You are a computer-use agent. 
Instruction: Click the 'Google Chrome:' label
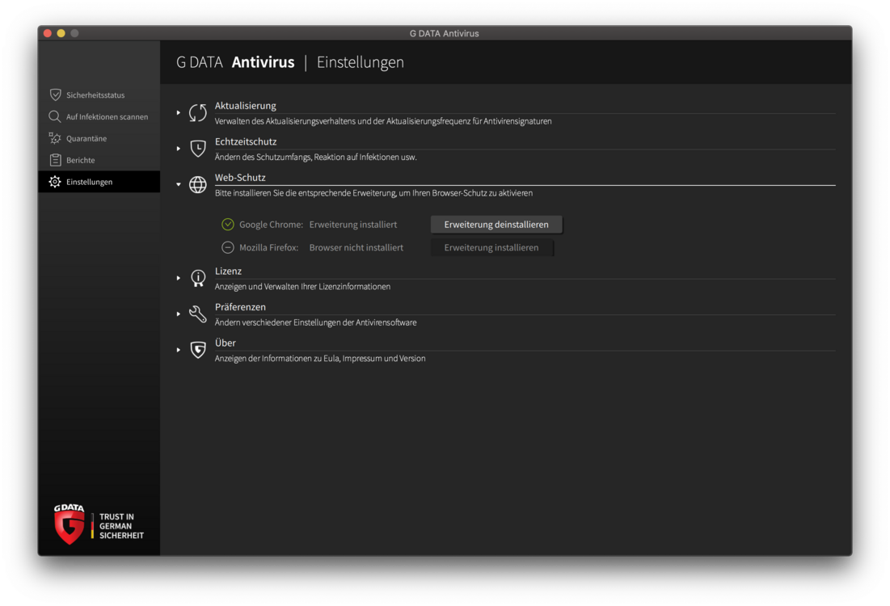[272, 225]
